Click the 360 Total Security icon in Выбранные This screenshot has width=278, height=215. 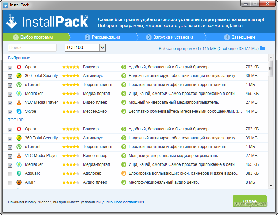[19, 76]
